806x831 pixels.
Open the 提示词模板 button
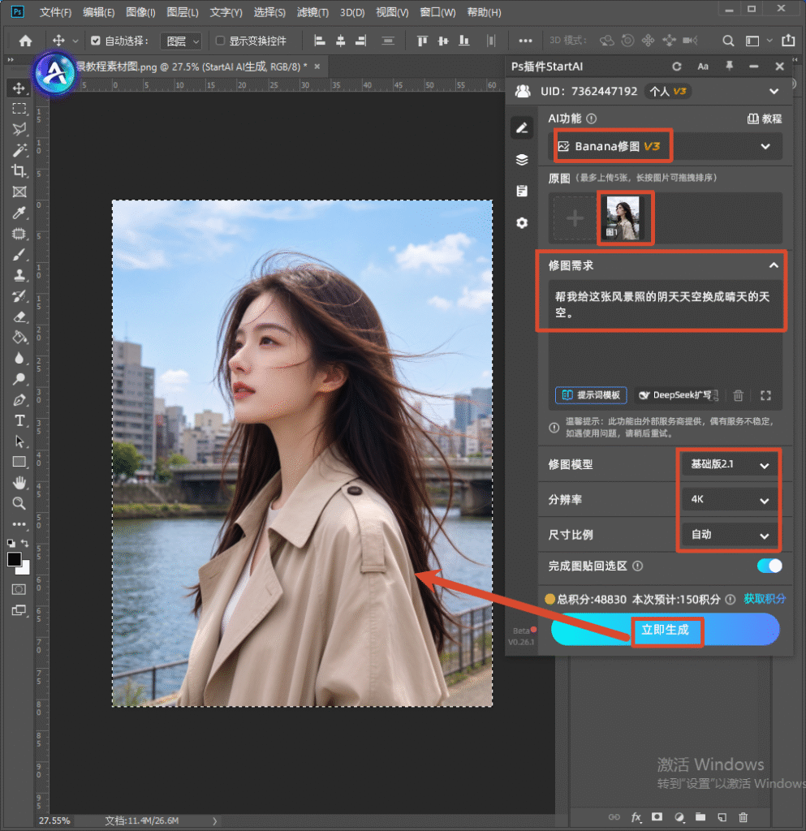coord(591,395)
